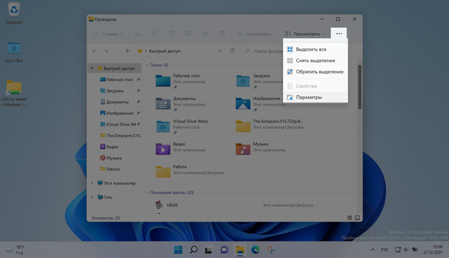Switch to details view icon in status bar
This screenshot has width=449, height=258.
350,217
